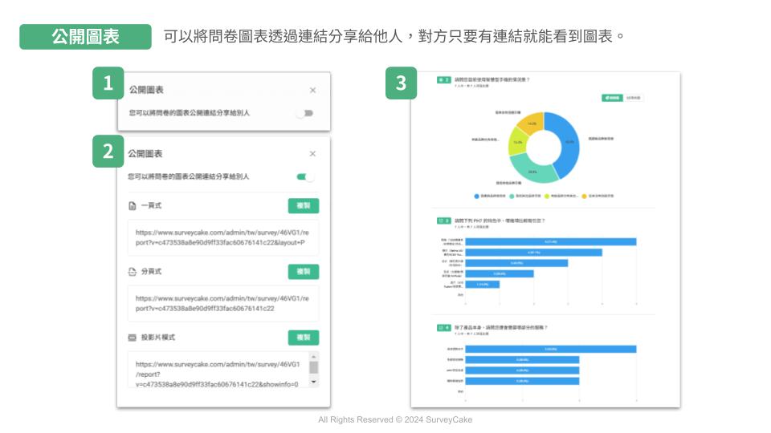Click the longest bar in question 4 chart
Screen dimensions: 771x433
551,349
